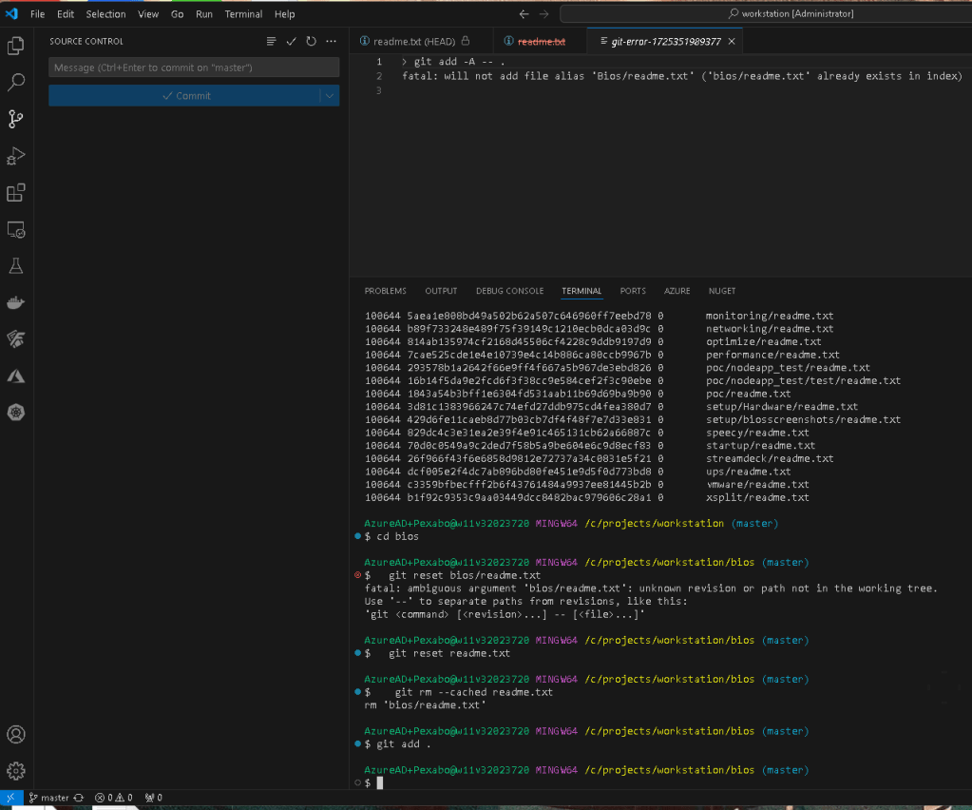Open Remote Explorer icon

point(16,229)
